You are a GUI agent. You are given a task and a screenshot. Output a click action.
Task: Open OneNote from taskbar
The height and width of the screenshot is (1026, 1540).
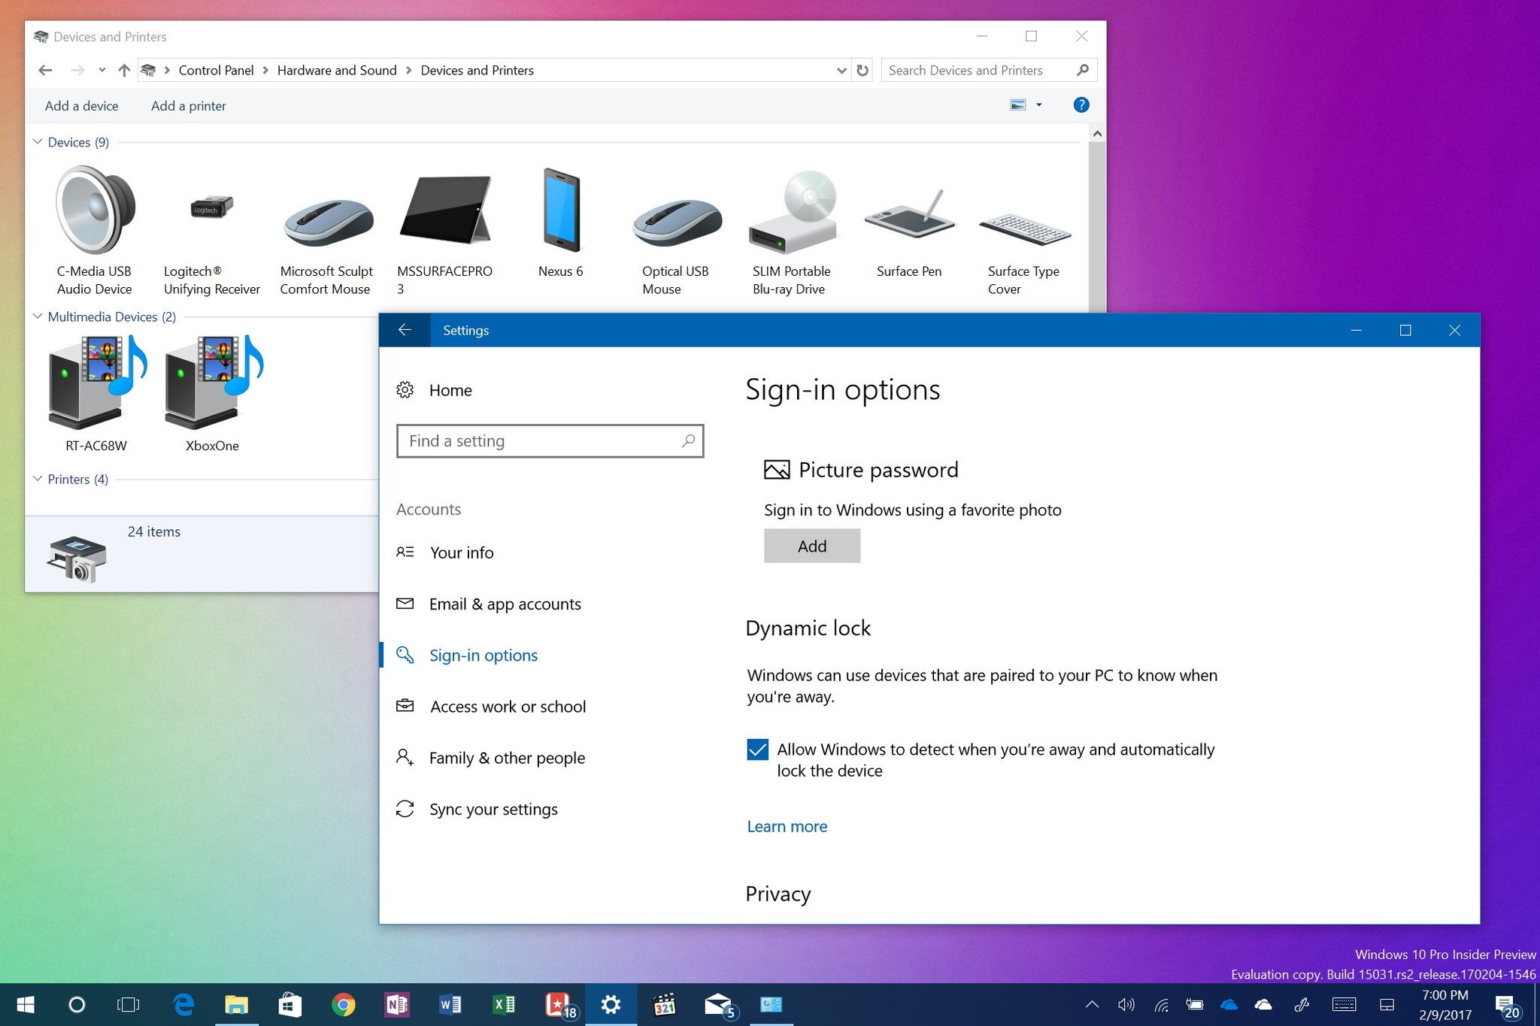click(x=396, y=1005)
